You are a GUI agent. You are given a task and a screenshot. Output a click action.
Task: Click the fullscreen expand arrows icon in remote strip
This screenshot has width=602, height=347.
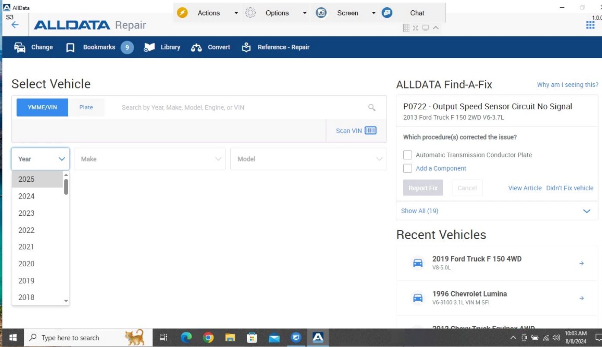(x=415, y=28)
